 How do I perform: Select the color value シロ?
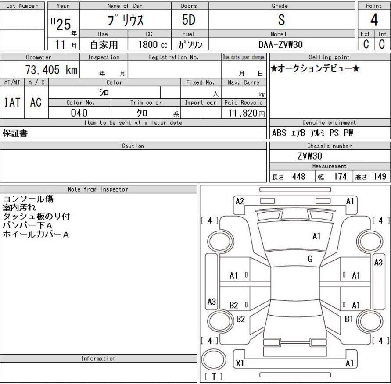[104, 92]
